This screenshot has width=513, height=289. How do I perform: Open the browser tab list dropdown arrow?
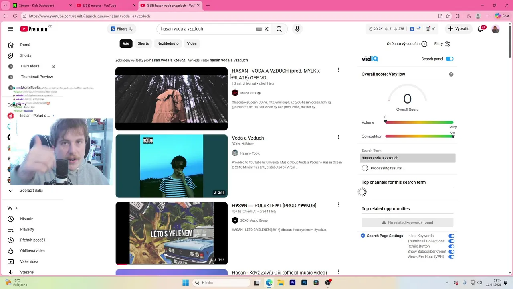click(5, 6)
